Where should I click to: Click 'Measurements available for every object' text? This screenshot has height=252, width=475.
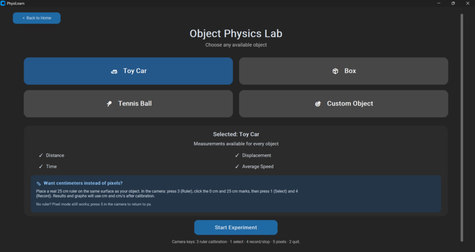(x=236, y=144)
